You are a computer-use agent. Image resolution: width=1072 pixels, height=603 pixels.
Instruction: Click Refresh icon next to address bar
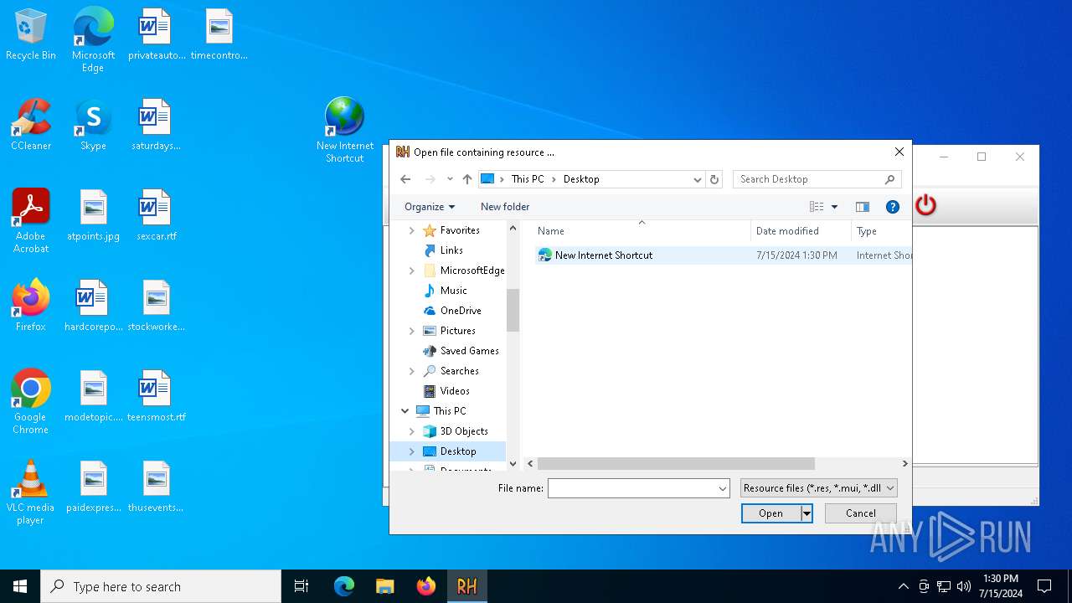714,179
